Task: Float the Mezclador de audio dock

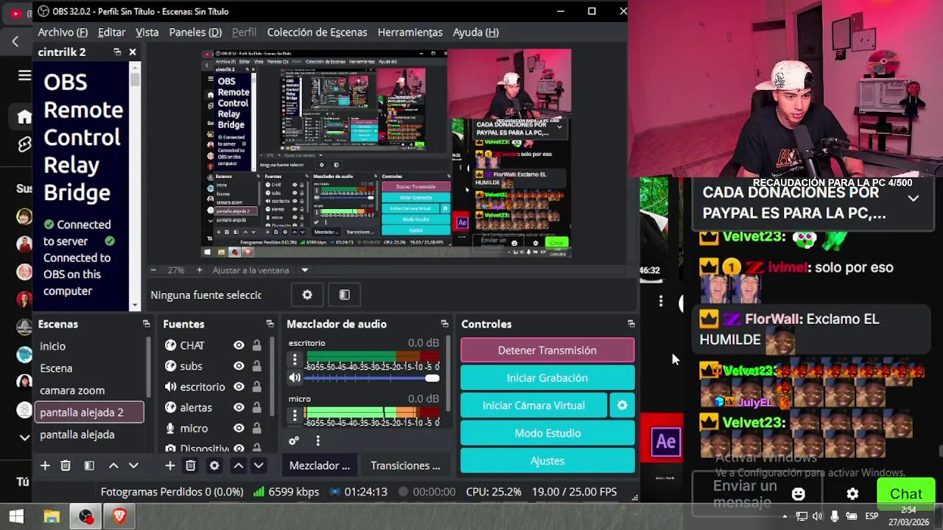Action: [444, 324]
